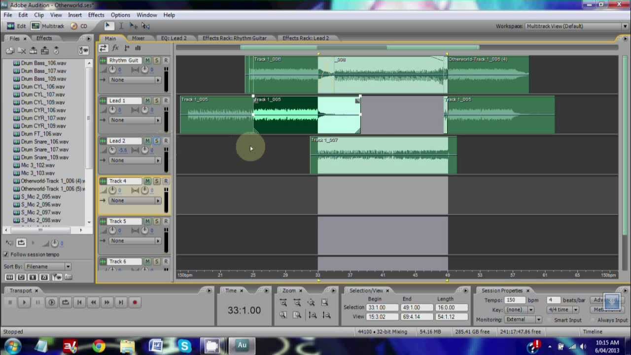Click Play from Cursor to End button
The height and width of the screenshot is (355, 631).
coord(51,303)
